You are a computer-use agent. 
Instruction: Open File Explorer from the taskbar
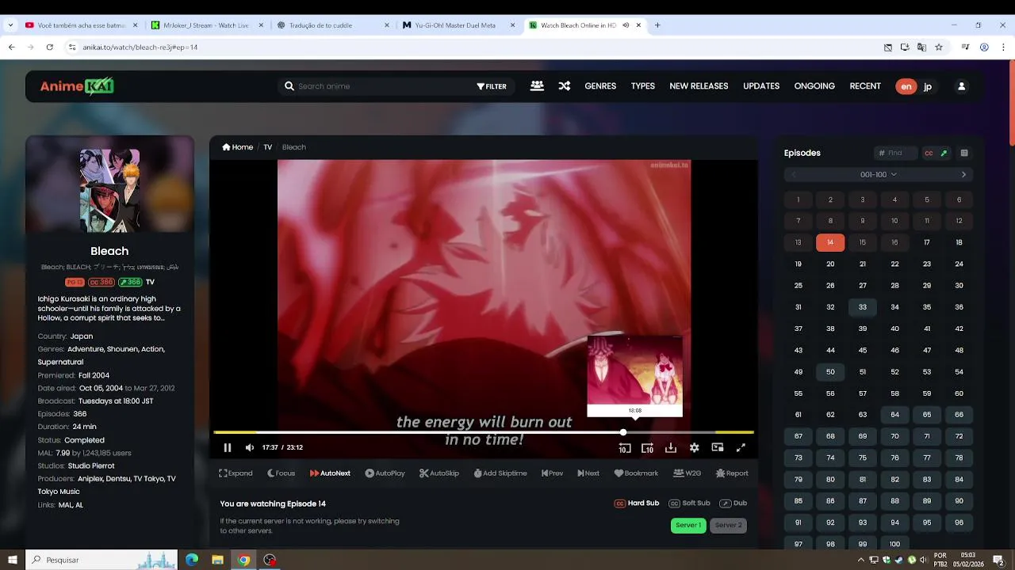tap(218, 560)
